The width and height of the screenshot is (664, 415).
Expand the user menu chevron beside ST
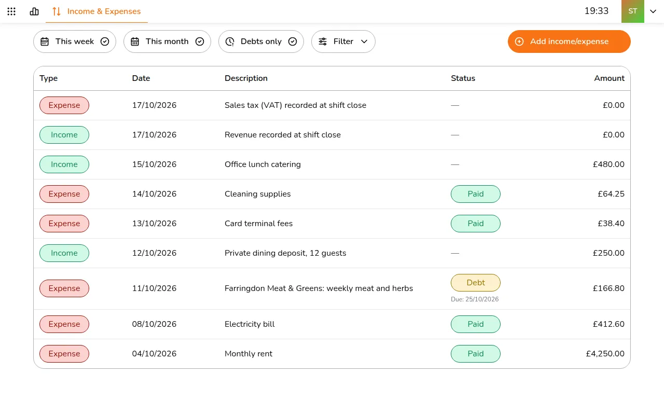pyautogui.click(x=653, y=11)
